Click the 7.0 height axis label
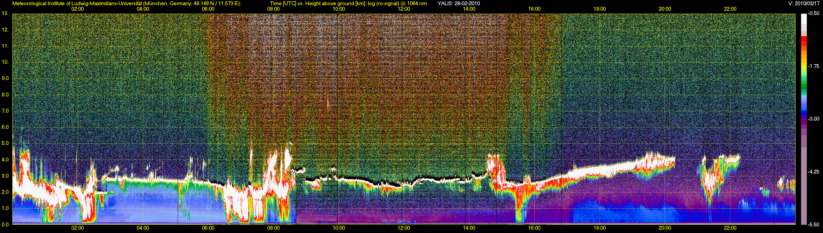 [5, 111]
